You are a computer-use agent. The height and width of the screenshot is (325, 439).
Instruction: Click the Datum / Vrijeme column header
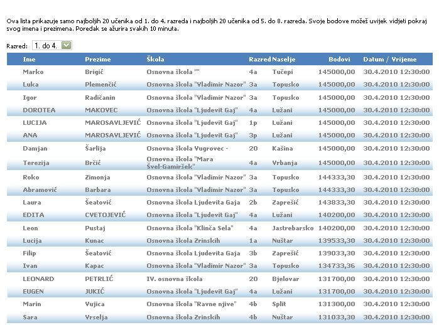(390, 60)
